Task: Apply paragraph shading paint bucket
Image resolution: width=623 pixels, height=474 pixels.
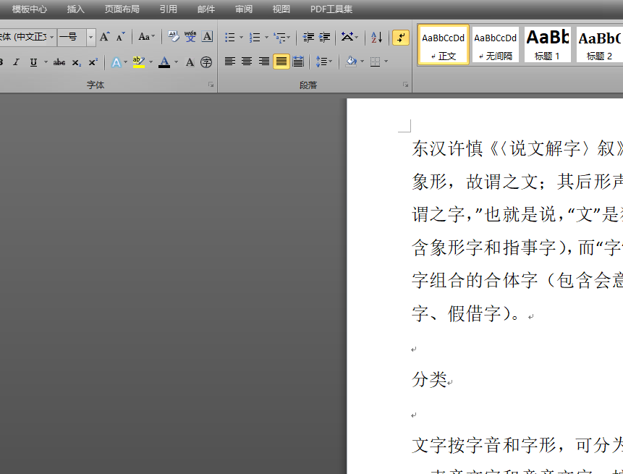Action: 351,62
